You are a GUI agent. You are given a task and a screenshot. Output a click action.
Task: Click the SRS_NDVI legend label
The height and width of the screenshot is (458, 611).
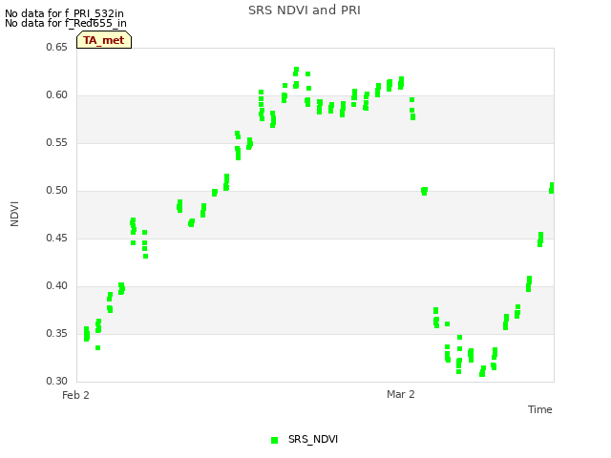(313, 439)
